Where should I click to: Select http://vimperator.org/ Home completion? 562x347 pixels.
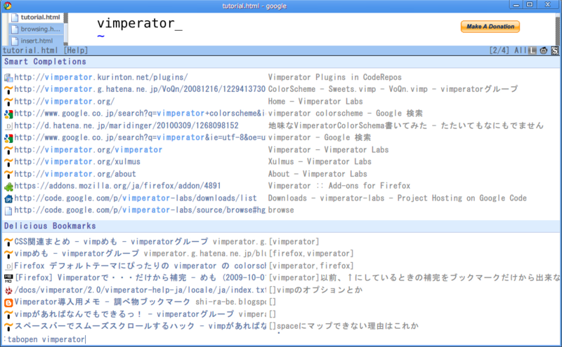[x=281, y=101]
